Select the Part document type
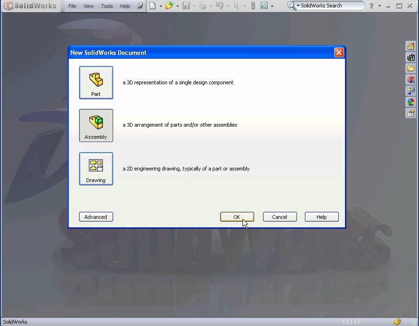Image resolution: width=419 pixels, height=326 pixels. pos(96,82)
